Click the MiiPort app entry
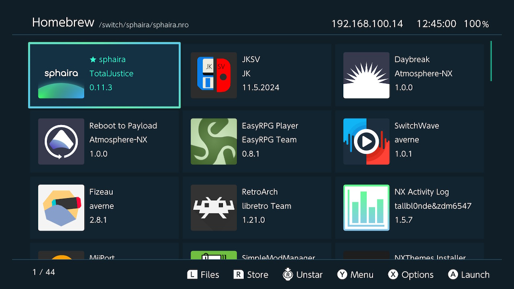The width and height of the screenshot is (514, 289). [104, 252]
